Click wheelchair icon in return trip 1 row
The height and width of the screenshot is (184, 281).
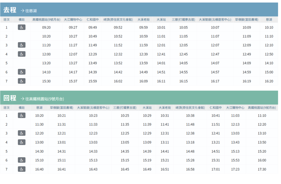(x=21, y=115)
